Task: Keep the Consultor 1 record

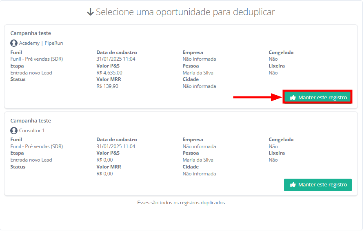Action: [318, 185]
